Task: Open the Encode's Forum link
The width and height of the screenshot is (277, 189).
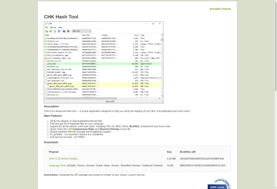Action: point(220,9)
